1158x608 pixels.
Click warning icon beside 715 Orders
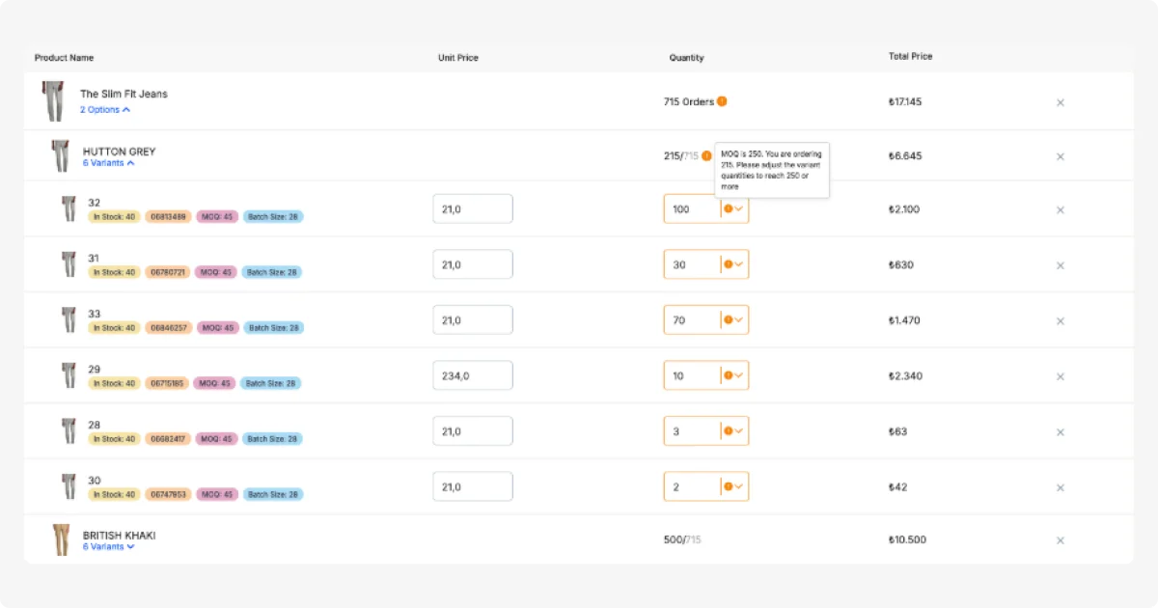click(722, 101)
